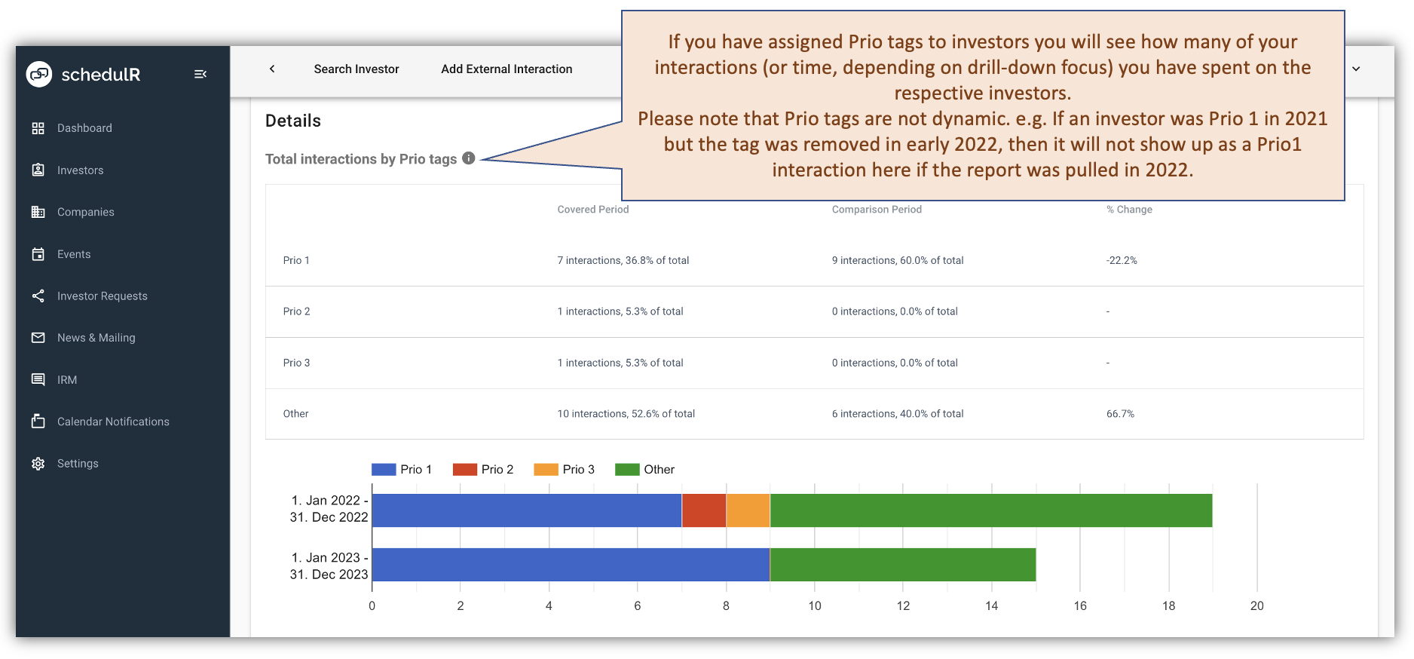
Task: Click the back chevron in the toolbar
Action: pos(272,69)
